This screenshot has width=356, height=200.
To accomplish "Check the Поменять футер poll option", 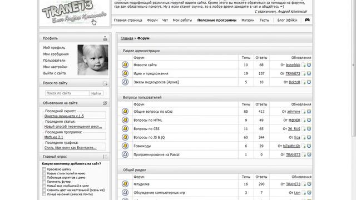I will [44, 182].
